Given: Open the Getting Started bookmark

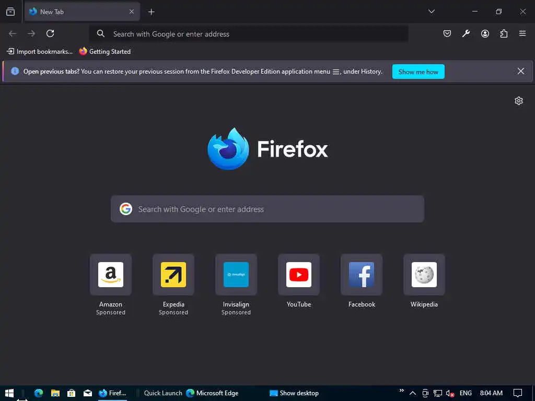Looking at the screenshot, I should [x=105, y=52].
